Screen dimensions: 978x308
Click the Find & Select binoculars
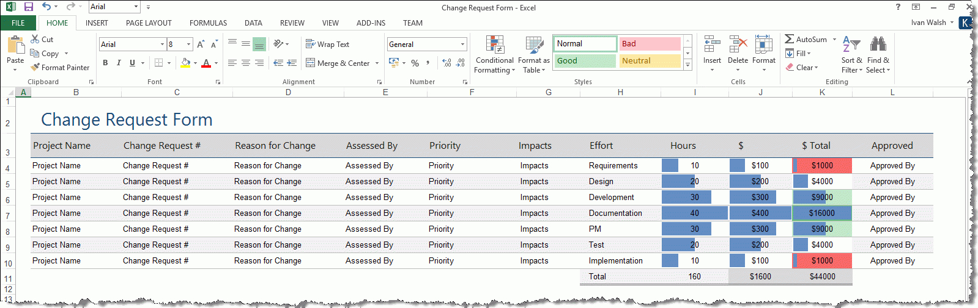[x=878, y=45]
